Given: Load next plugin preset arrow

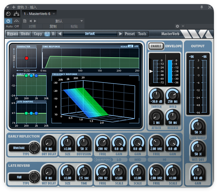Looking at the screenshot, I should [x=120, y=34].
